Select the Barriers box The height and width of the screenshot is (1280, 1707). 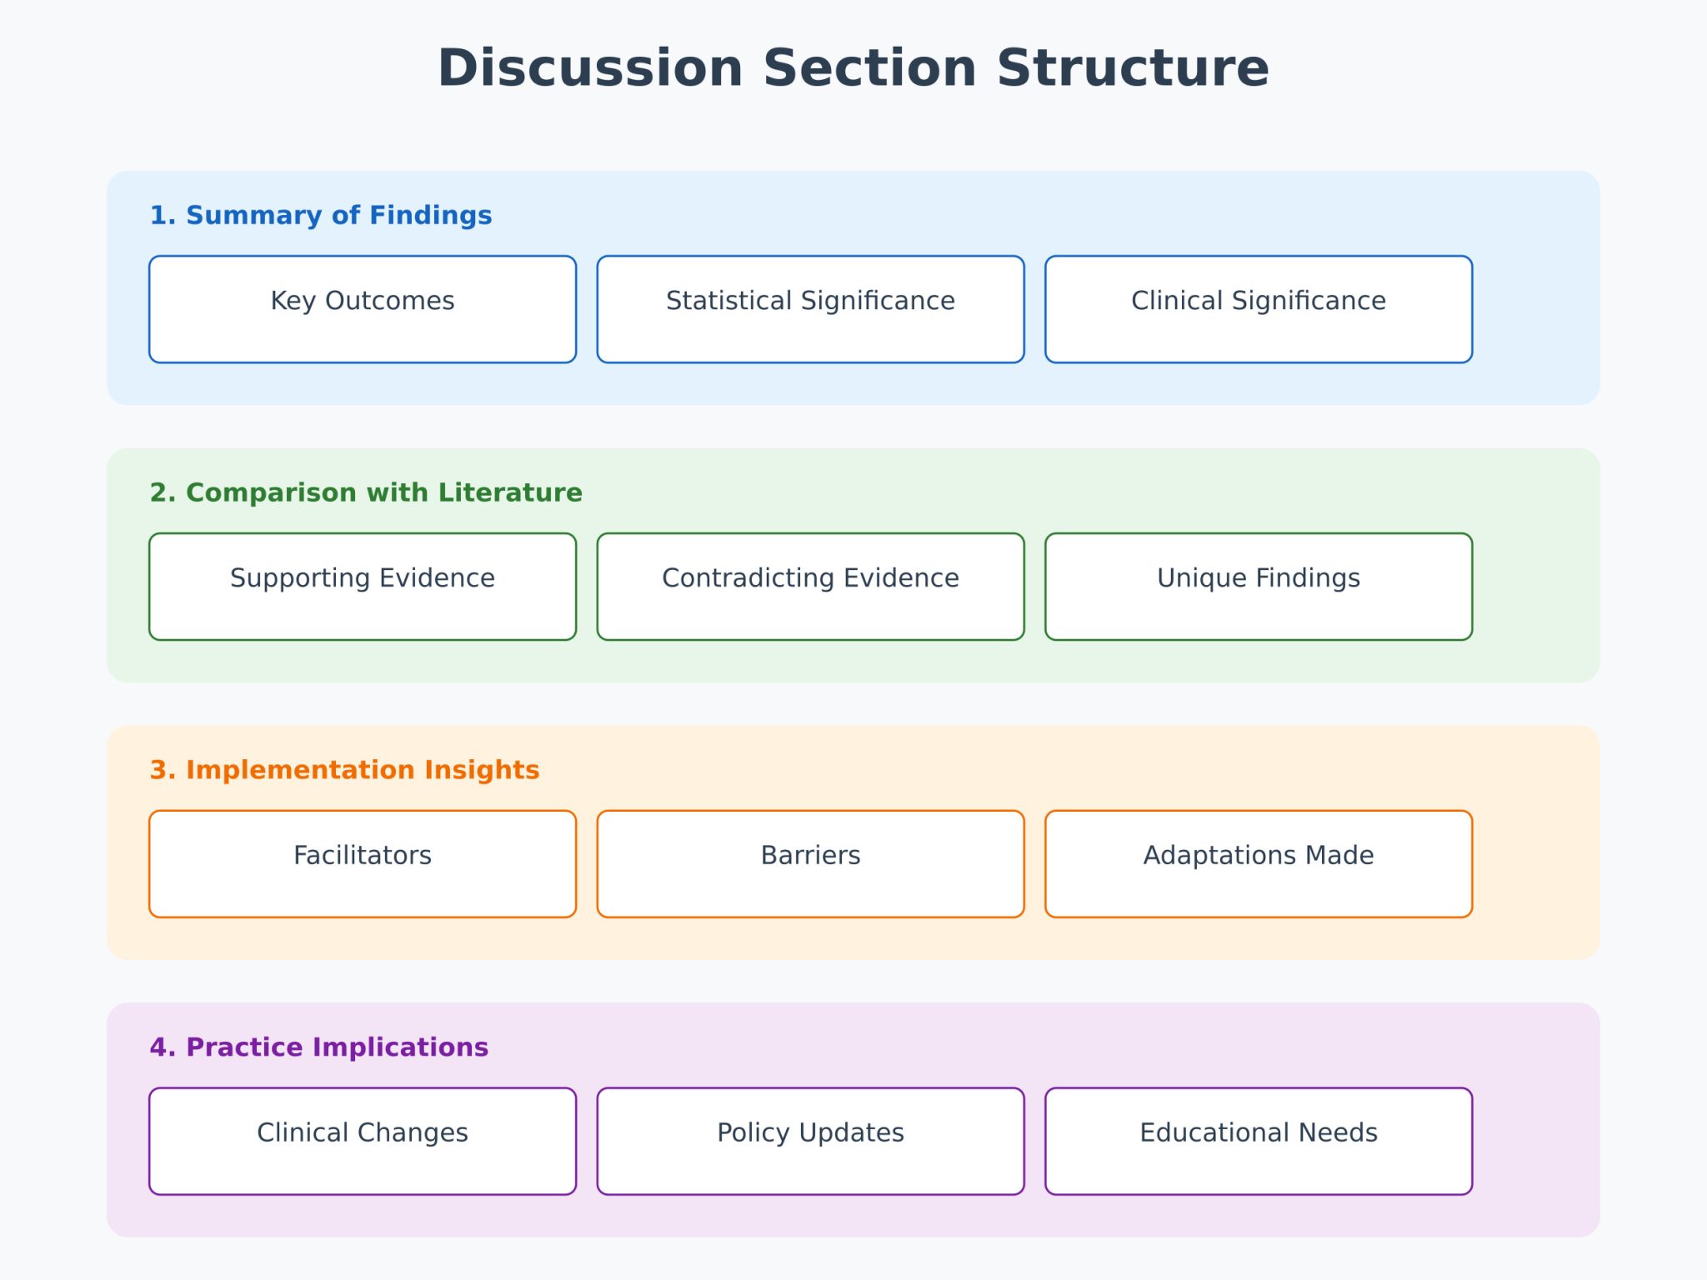pos(810,864)
